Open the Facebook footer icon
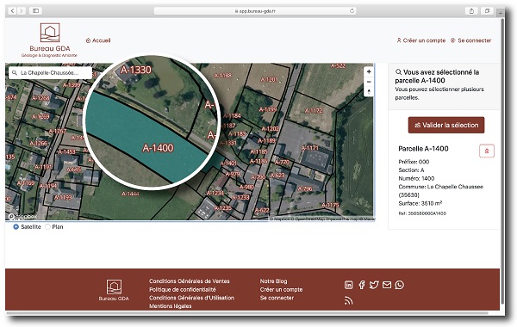 tap(362, 285)
